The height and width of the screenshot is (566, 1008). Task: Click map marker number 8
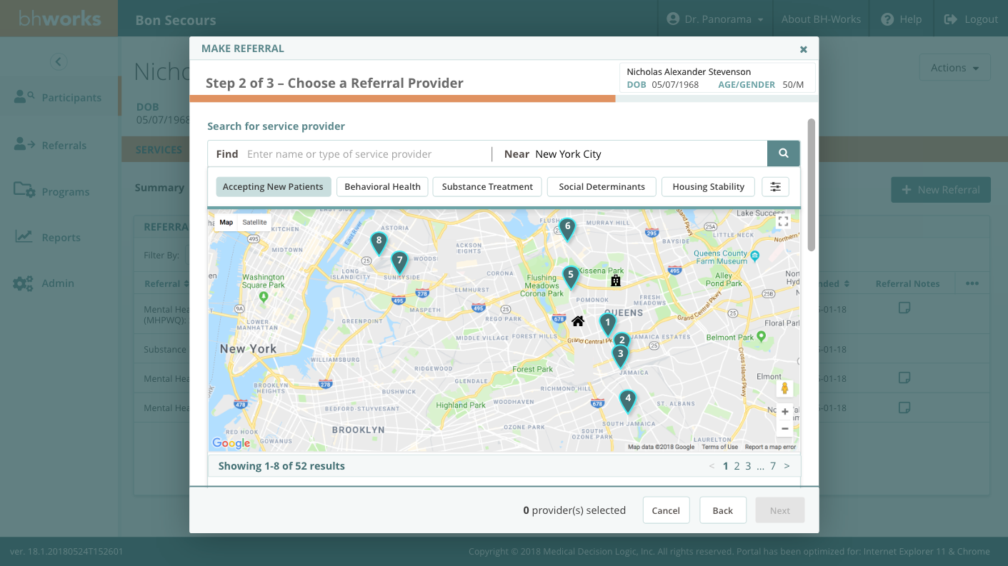pyautogui.click(x=379, y=242)
